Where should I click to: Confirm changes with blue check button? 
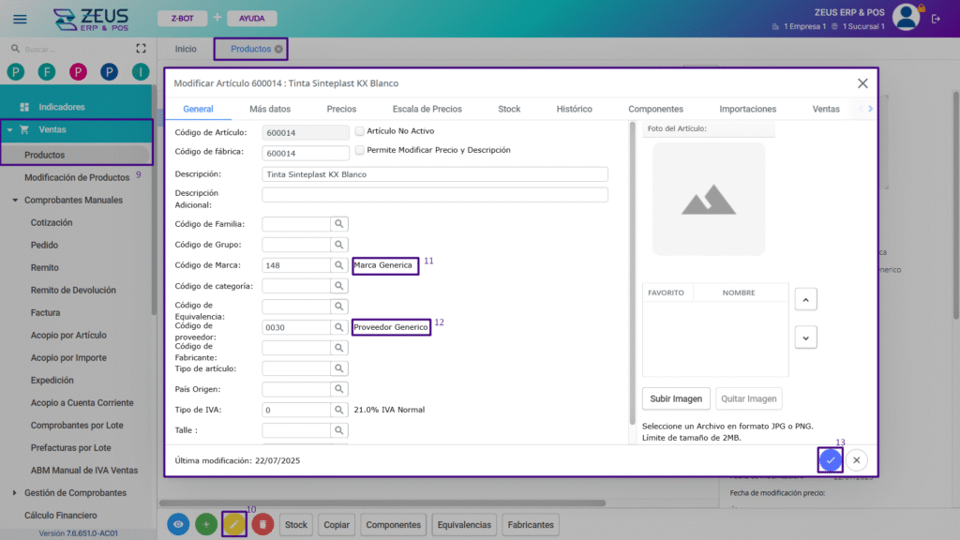pos(831,460)
